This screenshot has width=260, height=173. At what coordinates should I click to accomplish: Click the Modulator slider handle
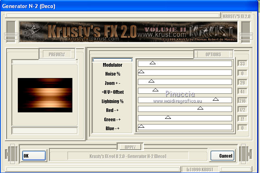(x=152, y=63)
